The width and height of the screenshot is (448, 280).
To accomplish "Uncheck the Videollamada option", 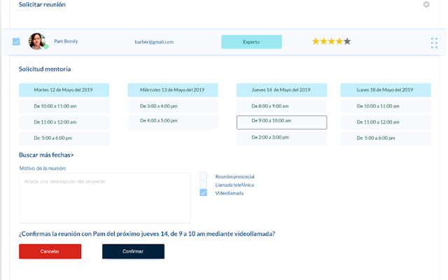I will [x=204, y=193].
